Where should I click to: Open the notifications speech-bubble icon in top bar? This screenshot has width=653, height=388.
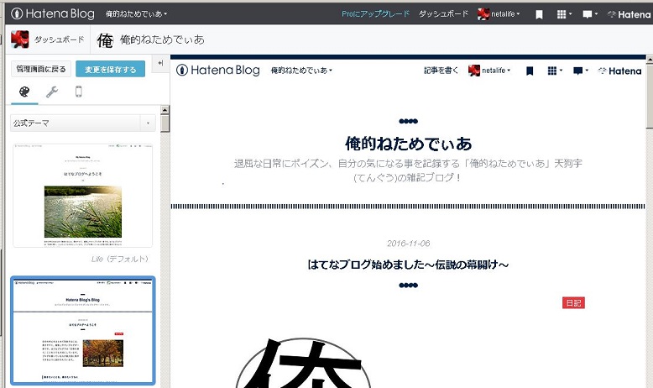click(x=590, y=14)
